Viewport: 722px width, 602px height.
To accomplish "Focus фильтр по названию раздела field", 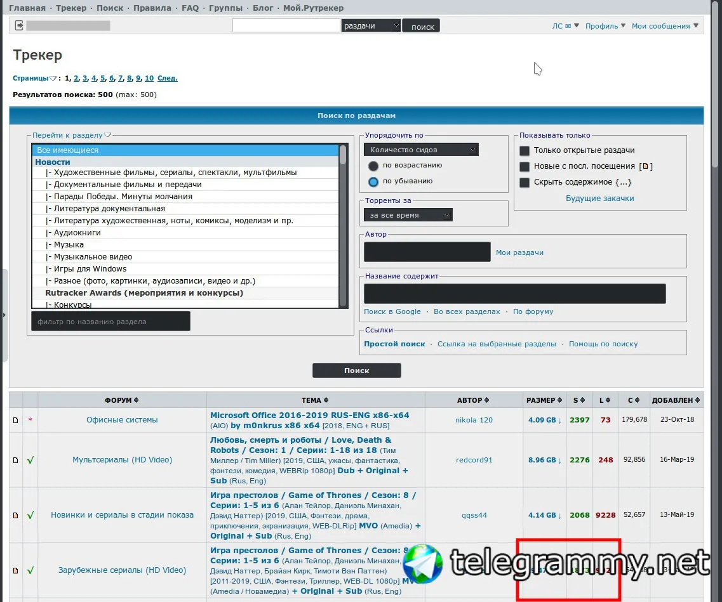I will [110, 321].
